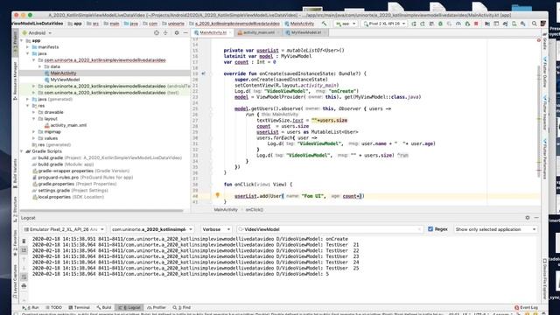Click Scroll From Source target icon in Project panel
Image resolution: width=560 pixels, height=315 pixels.
coord(157,33)
